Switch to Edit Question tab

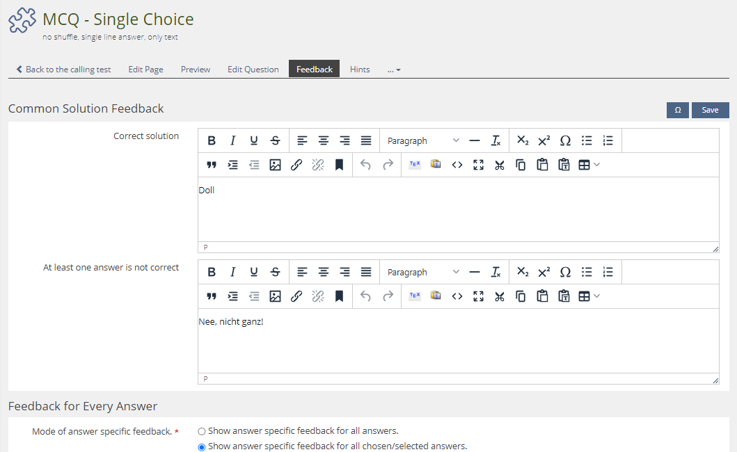coord(253,70)
